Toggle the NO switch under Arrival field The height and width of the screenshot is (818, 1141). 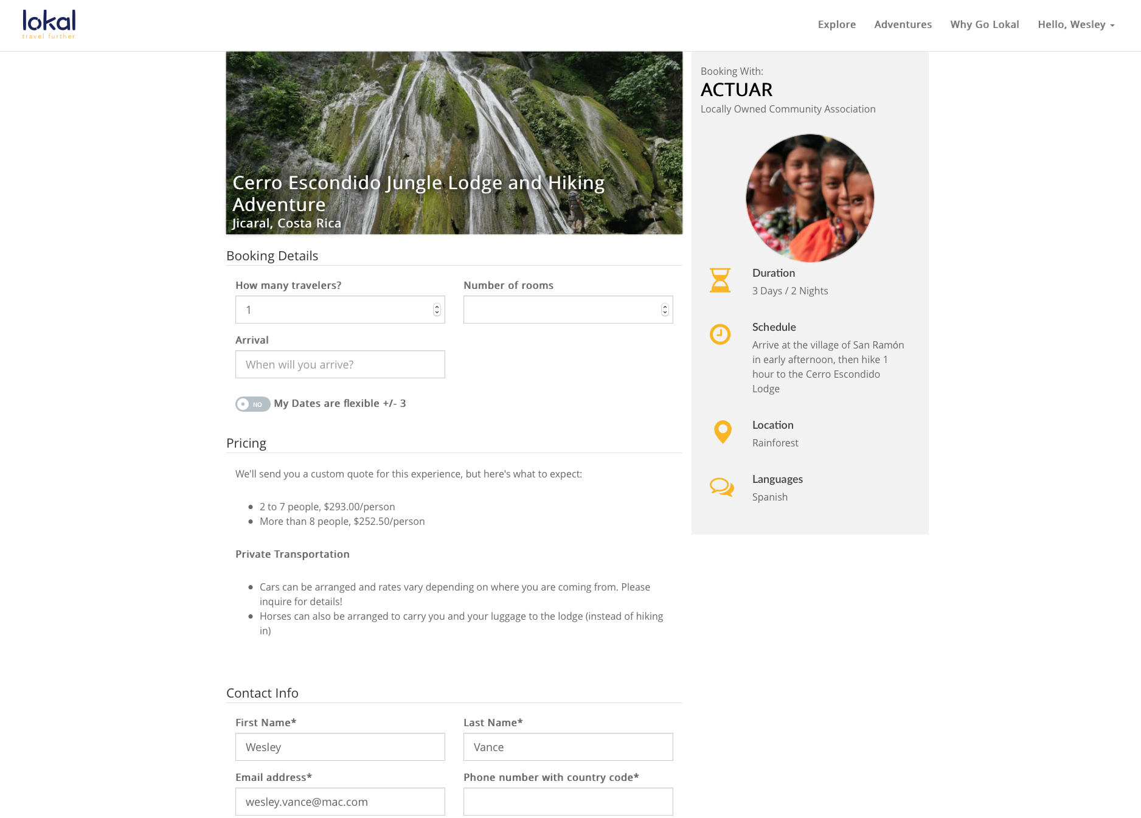[252, 404]
